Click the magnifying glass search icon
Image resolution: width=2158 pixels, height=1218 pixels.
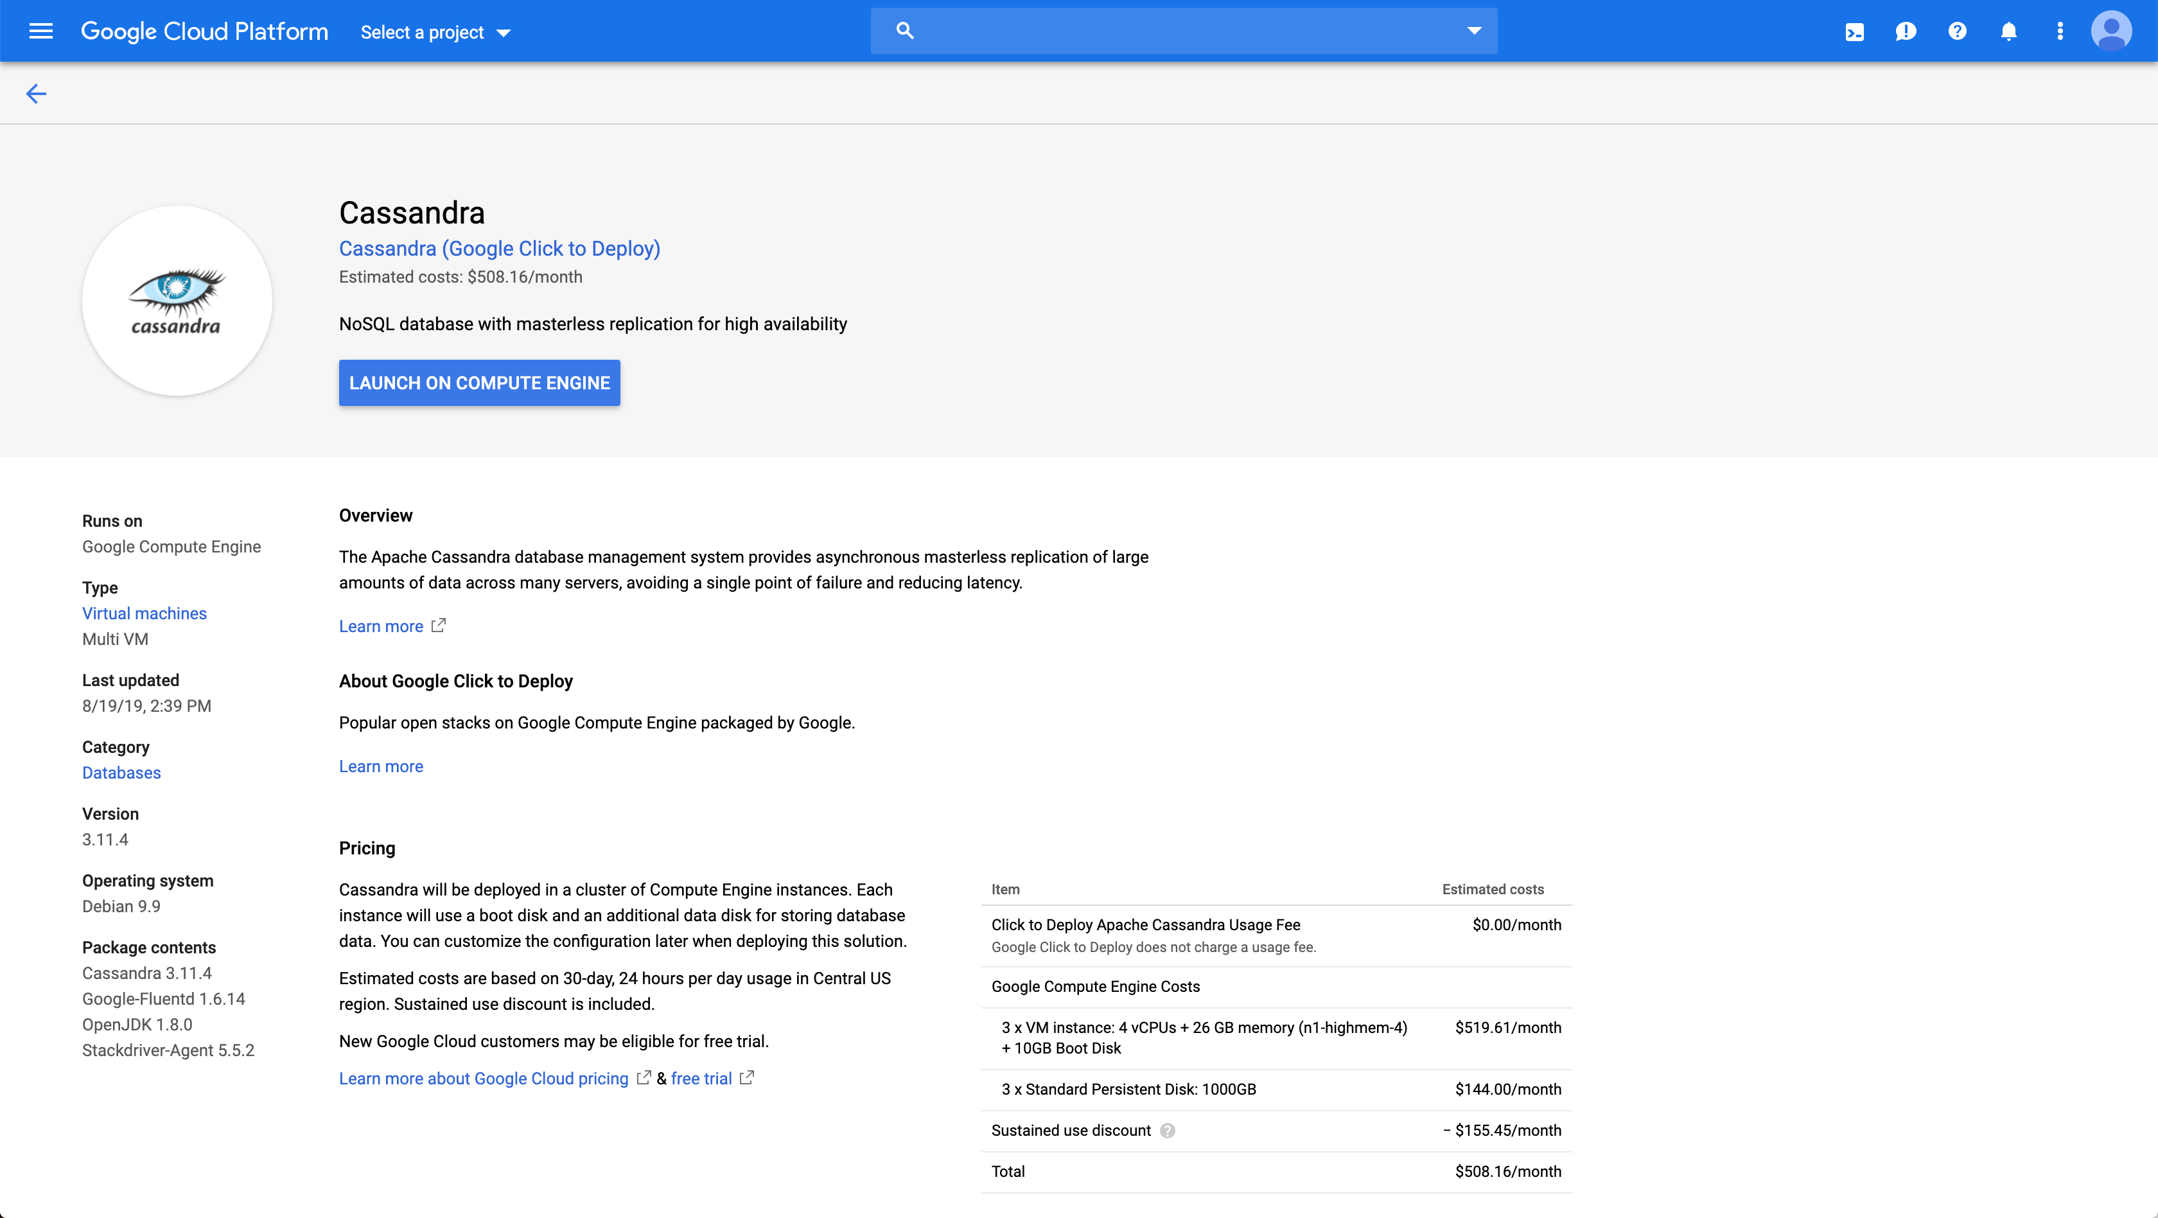click(906, 30)
